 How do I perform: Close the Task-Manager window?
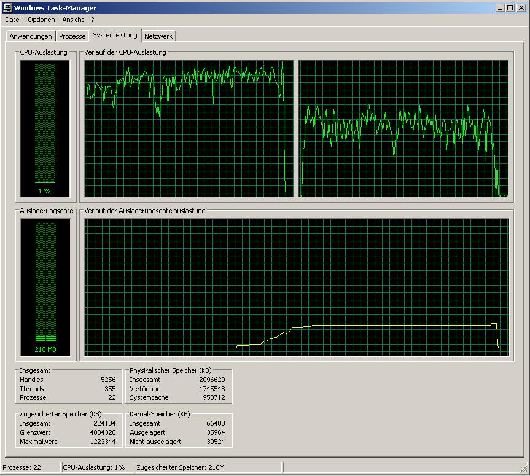coord(521,7)
